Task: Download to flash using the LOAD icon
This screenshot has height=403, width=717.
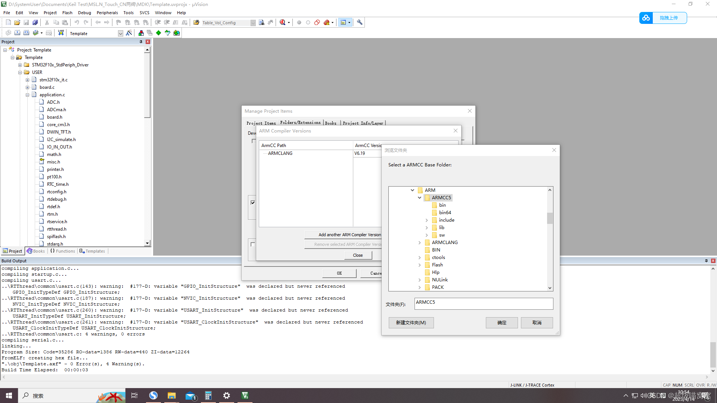Action: [61, 33]
